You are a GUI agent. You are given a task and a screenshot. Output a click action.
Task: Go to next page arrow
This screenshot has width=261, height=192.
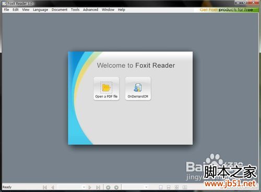90,187
